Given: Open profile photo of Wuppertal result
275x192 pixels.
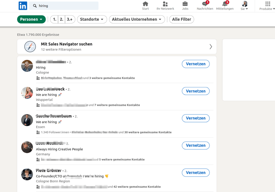Looking at the screenshot, I should [27, 93].
